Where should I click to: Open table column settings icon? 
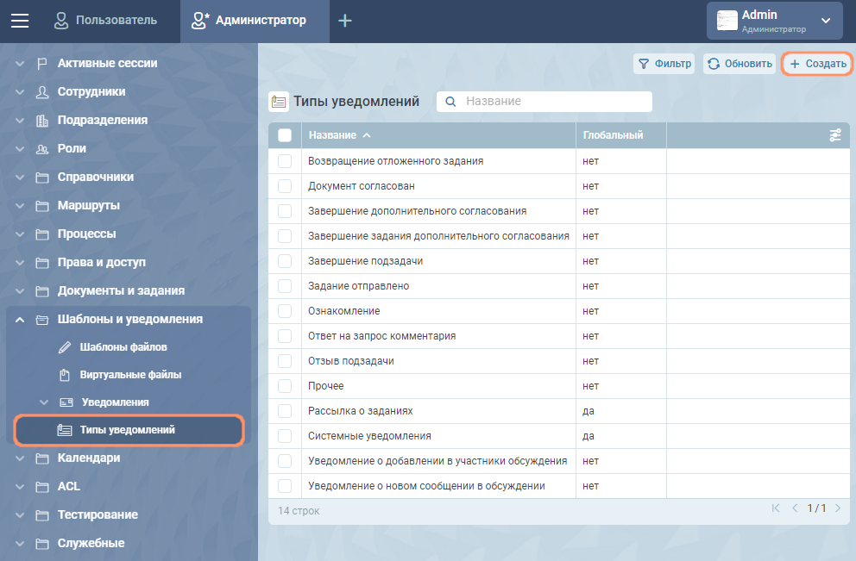tap(835, 135)
